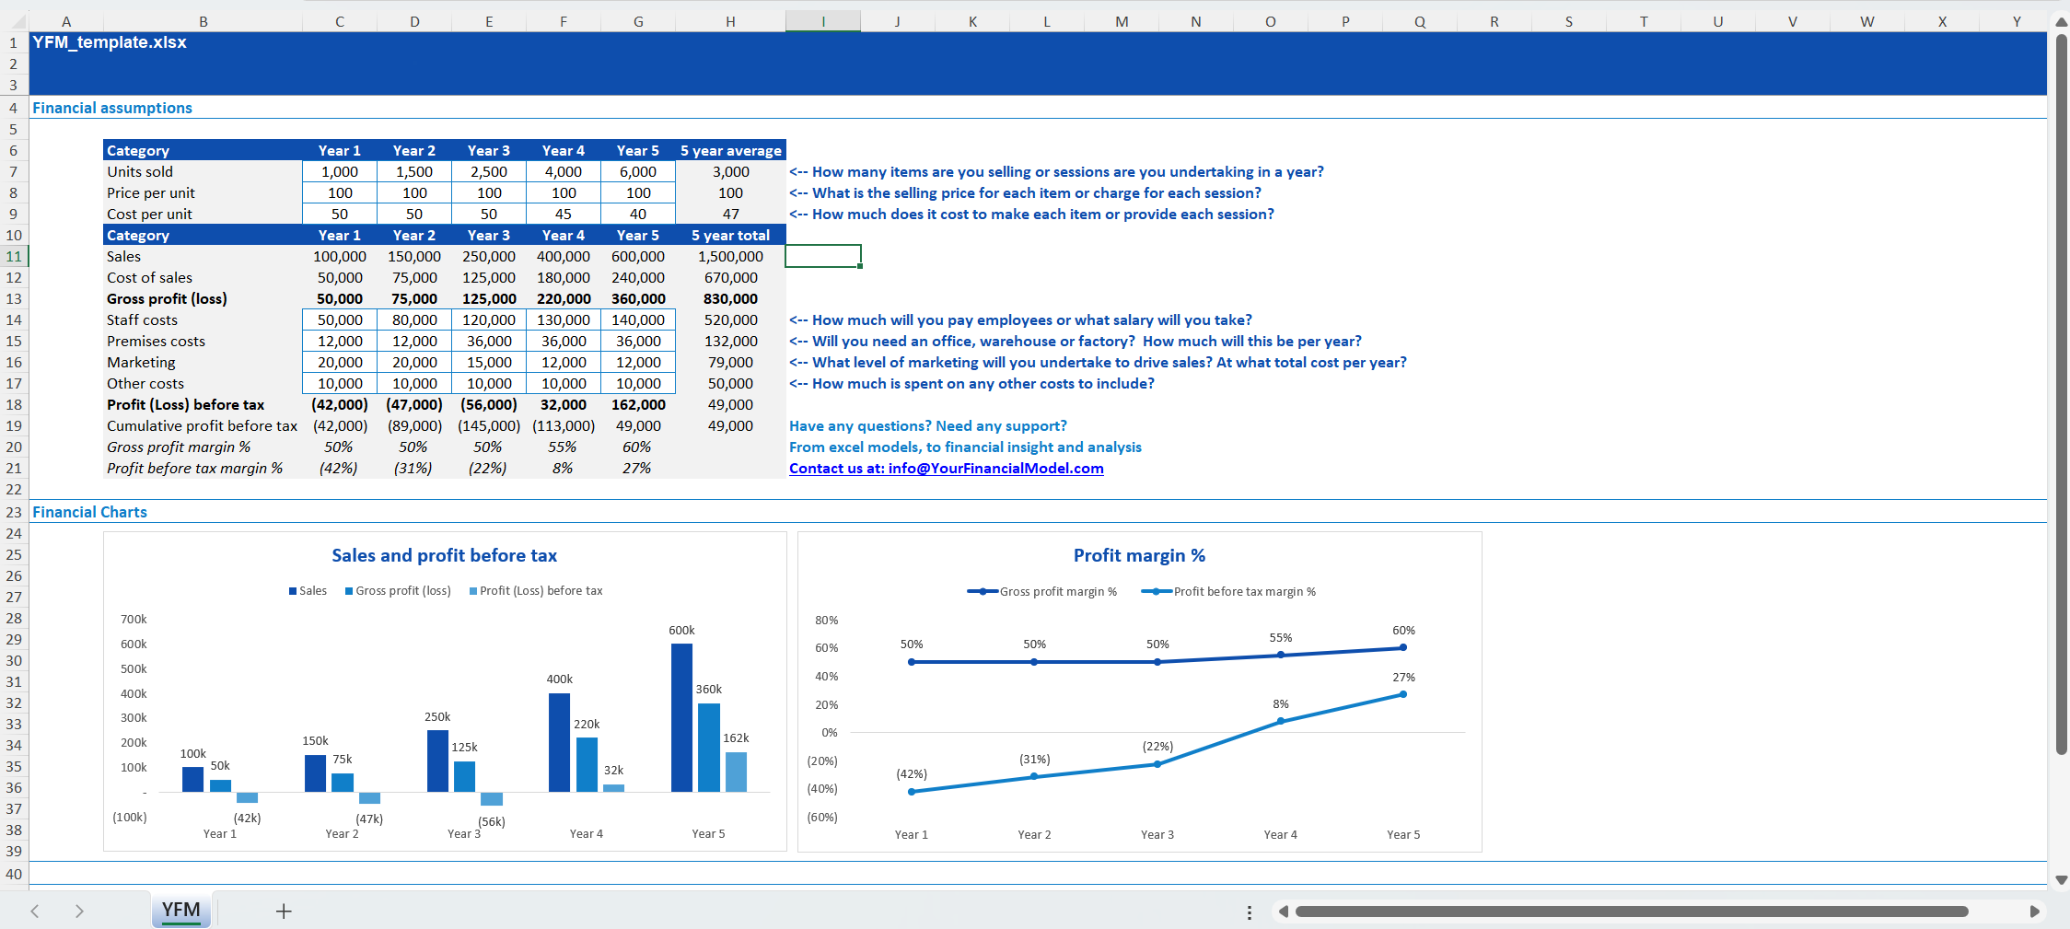
Task: Open the info@YourFinancialModel.com contact link
Action: click(946, 468)
